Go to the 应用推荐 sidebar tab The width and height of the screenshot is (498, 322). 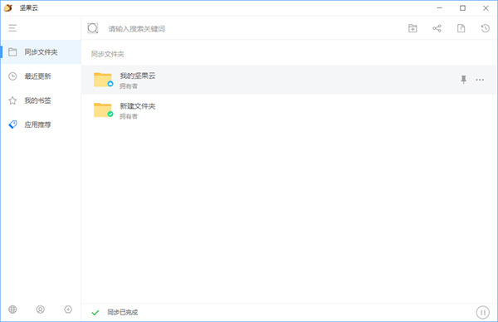pos(41,124)
